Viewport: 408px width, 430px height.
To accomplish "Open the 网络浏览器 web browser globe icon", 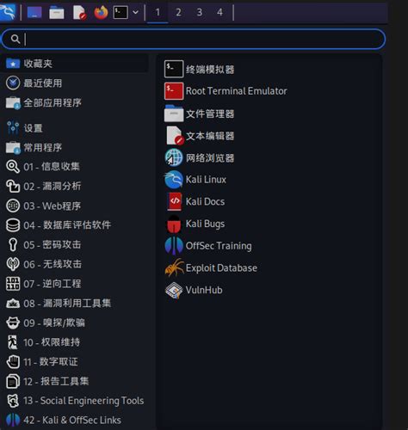I will (174, 157).
